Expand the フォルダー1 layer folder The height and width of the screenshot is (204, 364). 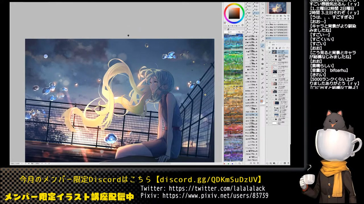pyautogui.click(x=273, y=95)
